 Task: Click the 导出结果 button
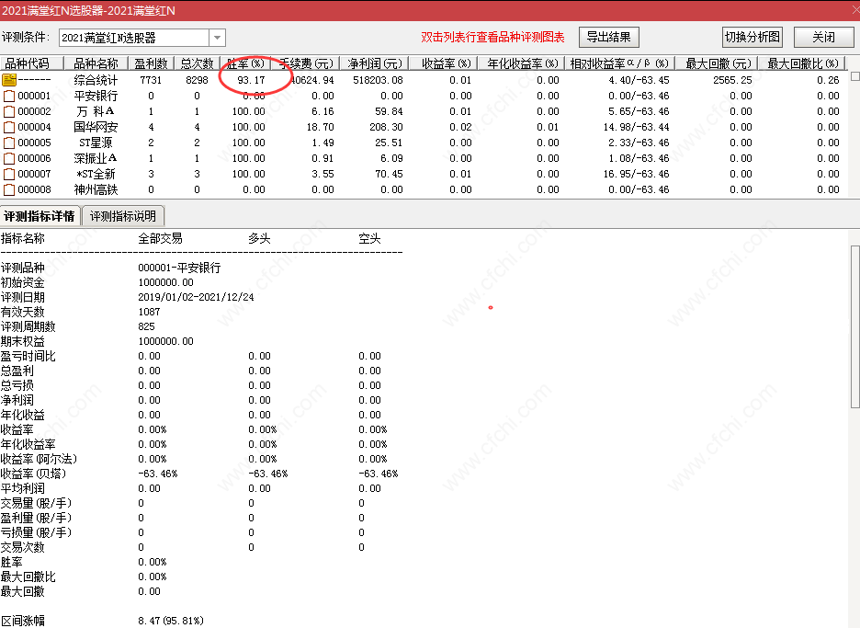point(609,38)
